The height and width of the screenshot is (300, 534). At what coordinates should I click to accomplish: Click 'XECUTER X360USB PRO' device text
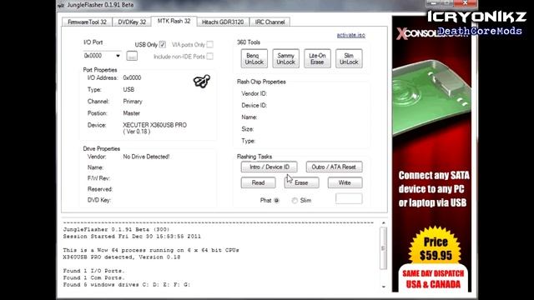tap(154, 125)
